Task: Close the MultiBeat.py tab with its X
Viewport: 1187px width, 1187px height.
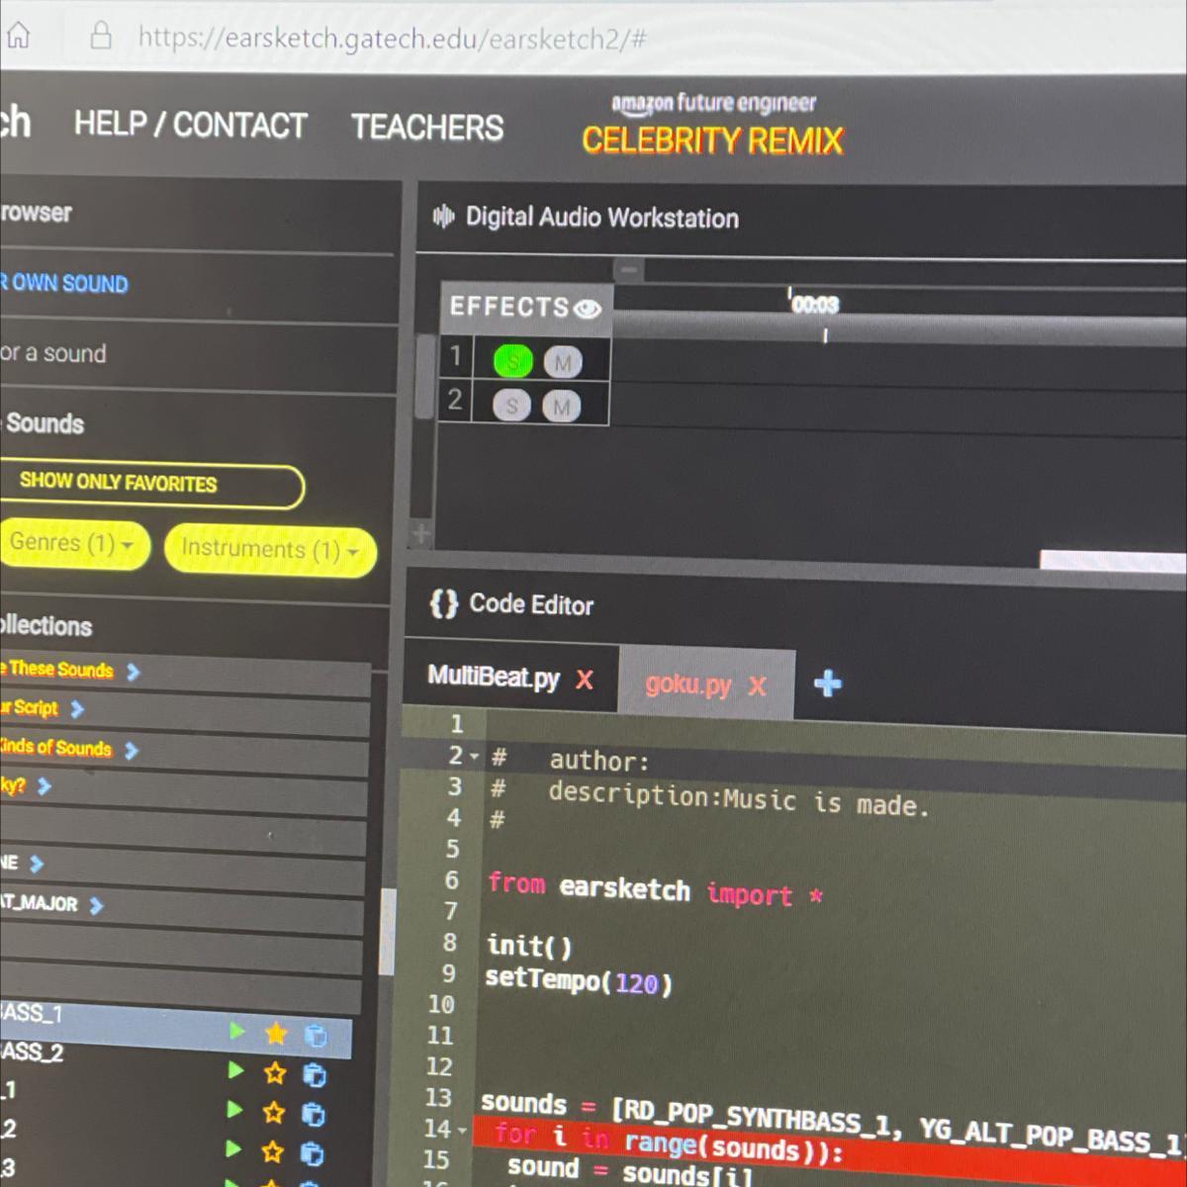Action: click(585, 680)
